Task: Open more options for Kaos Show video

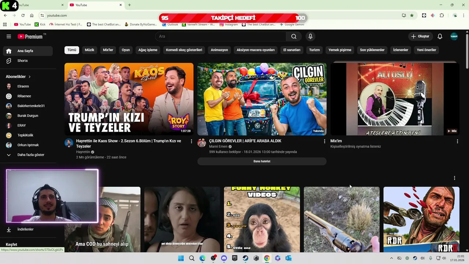Action: point(191,141)
